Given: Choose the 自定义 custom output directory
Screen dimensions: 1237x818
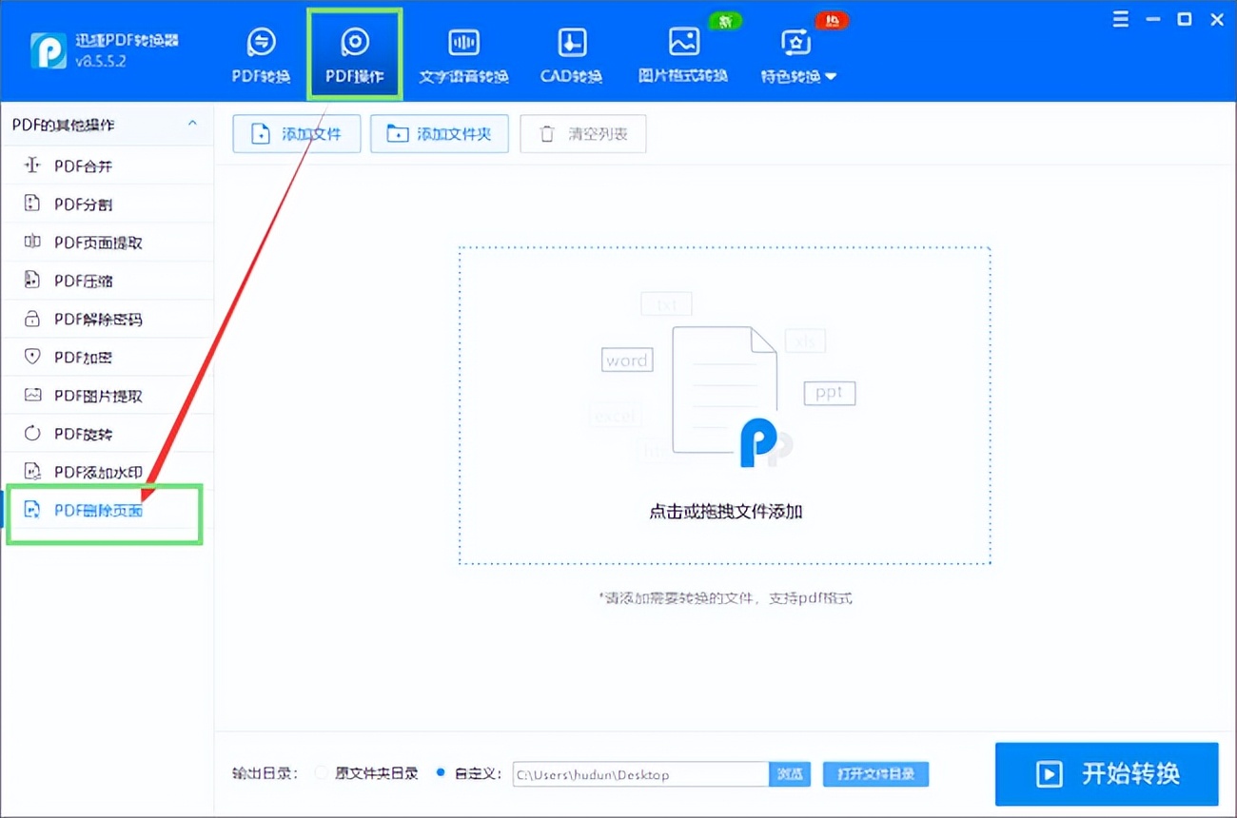Looking at the screenshot, I should click(440, 773).
